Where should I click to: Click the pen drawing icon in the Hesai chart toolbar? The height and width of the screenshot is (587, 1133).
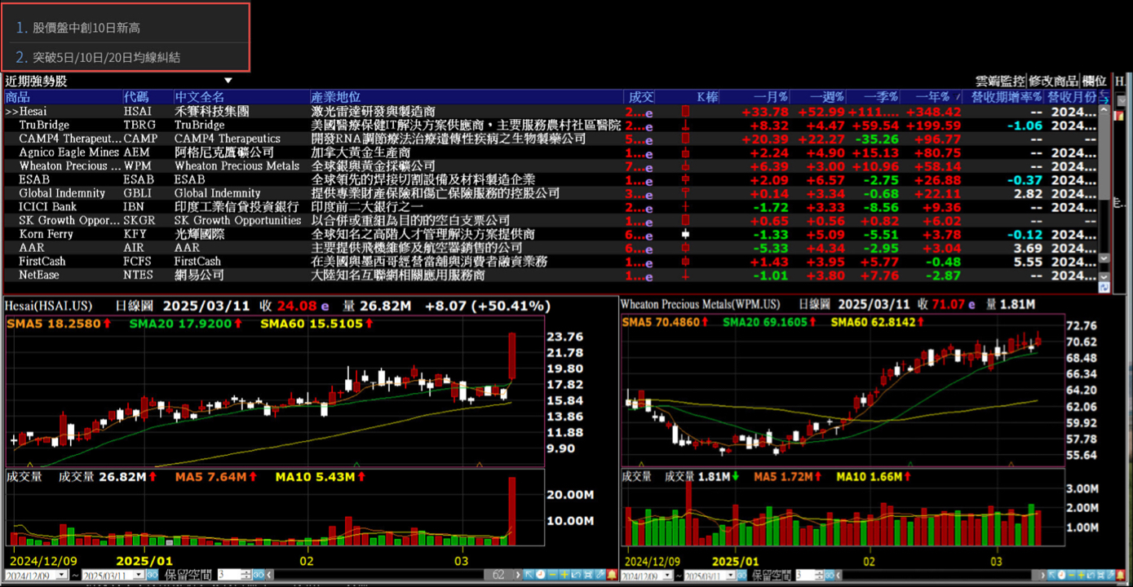(600, 575)
